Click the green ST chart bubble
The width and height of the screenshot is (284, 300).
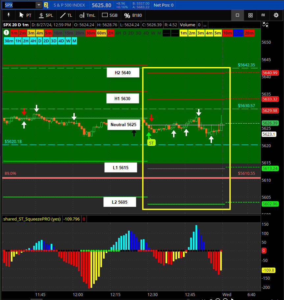coord(151,143)
